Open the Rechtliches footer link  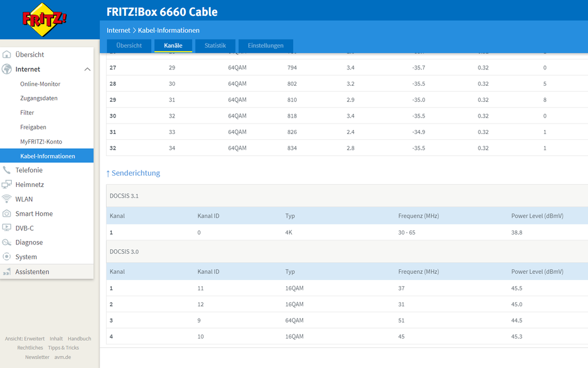pos(30,348)
